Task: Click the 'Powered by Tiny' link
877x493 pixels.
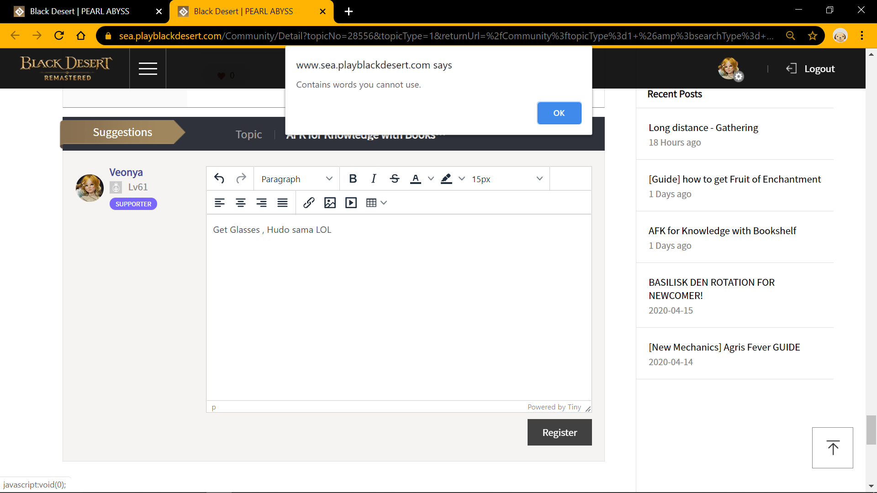Action: click(554, 407)
